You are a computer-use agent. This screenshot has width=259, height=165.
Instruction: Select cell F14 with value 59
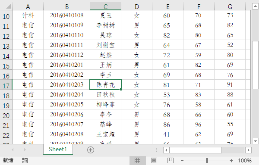[199, 55]
